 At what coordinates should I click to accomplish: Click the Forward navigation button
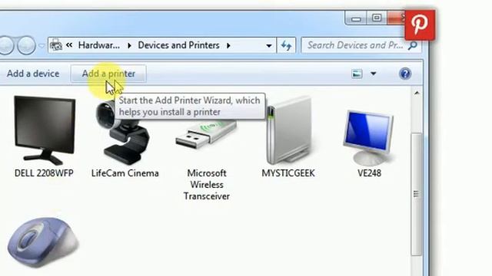click(26, 45)
